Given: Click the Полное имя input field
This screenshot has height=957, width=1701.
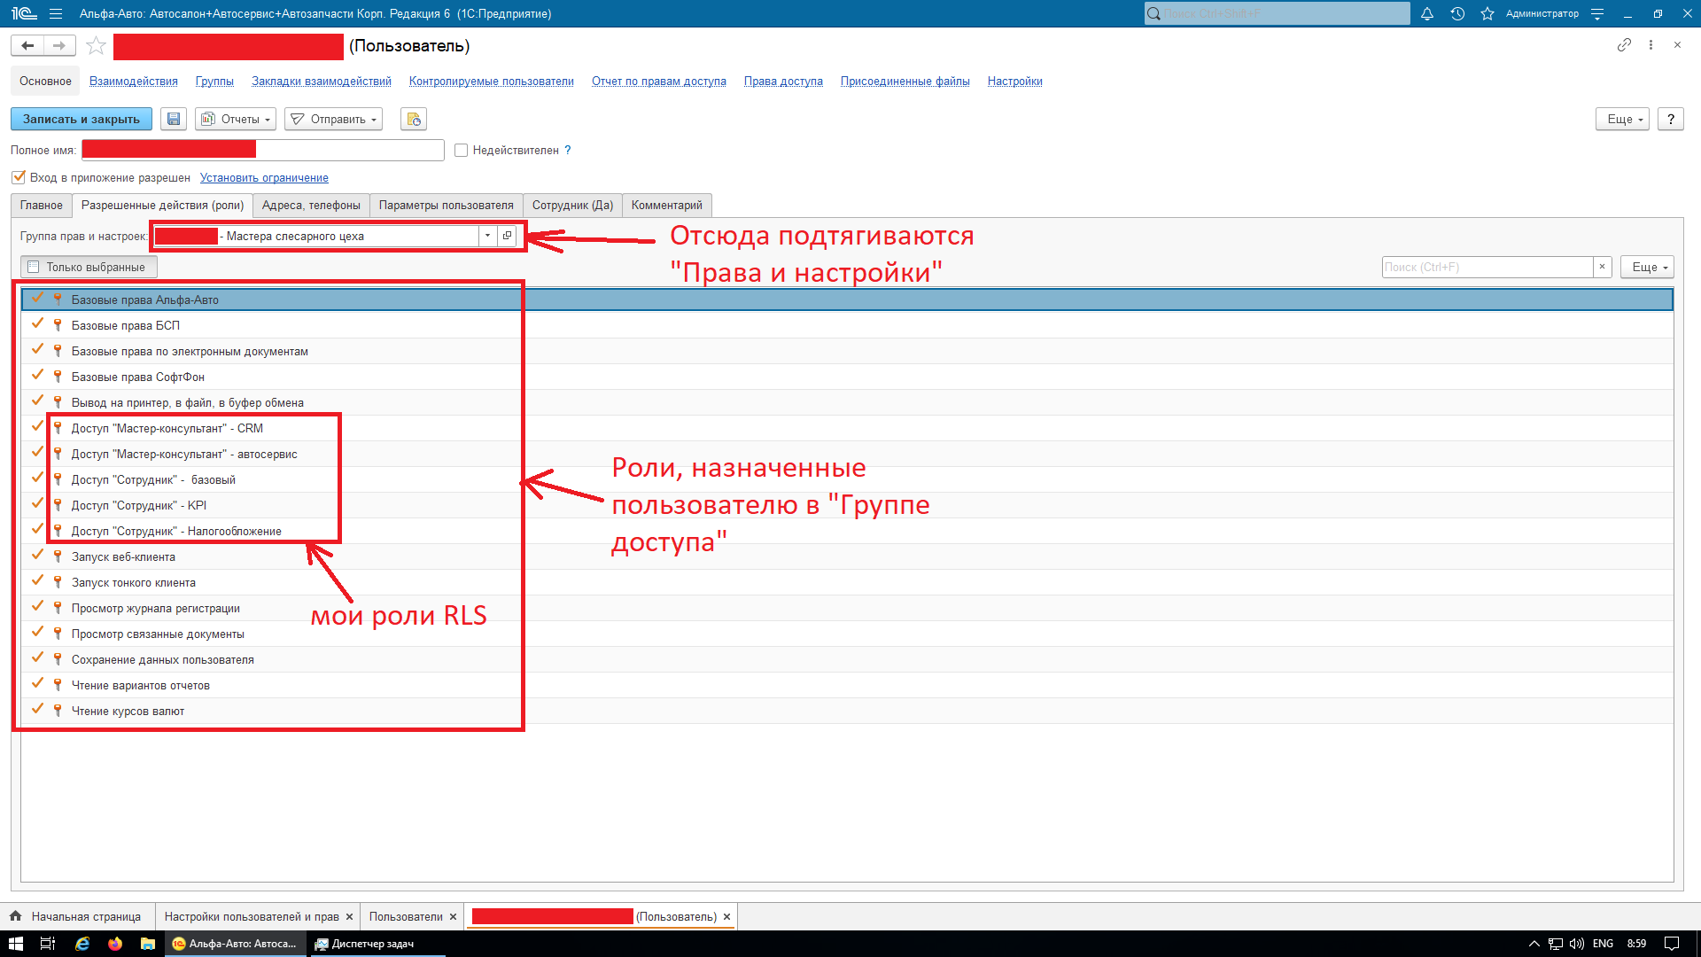Looking at the screenshot, I should (x=262, y=150).
